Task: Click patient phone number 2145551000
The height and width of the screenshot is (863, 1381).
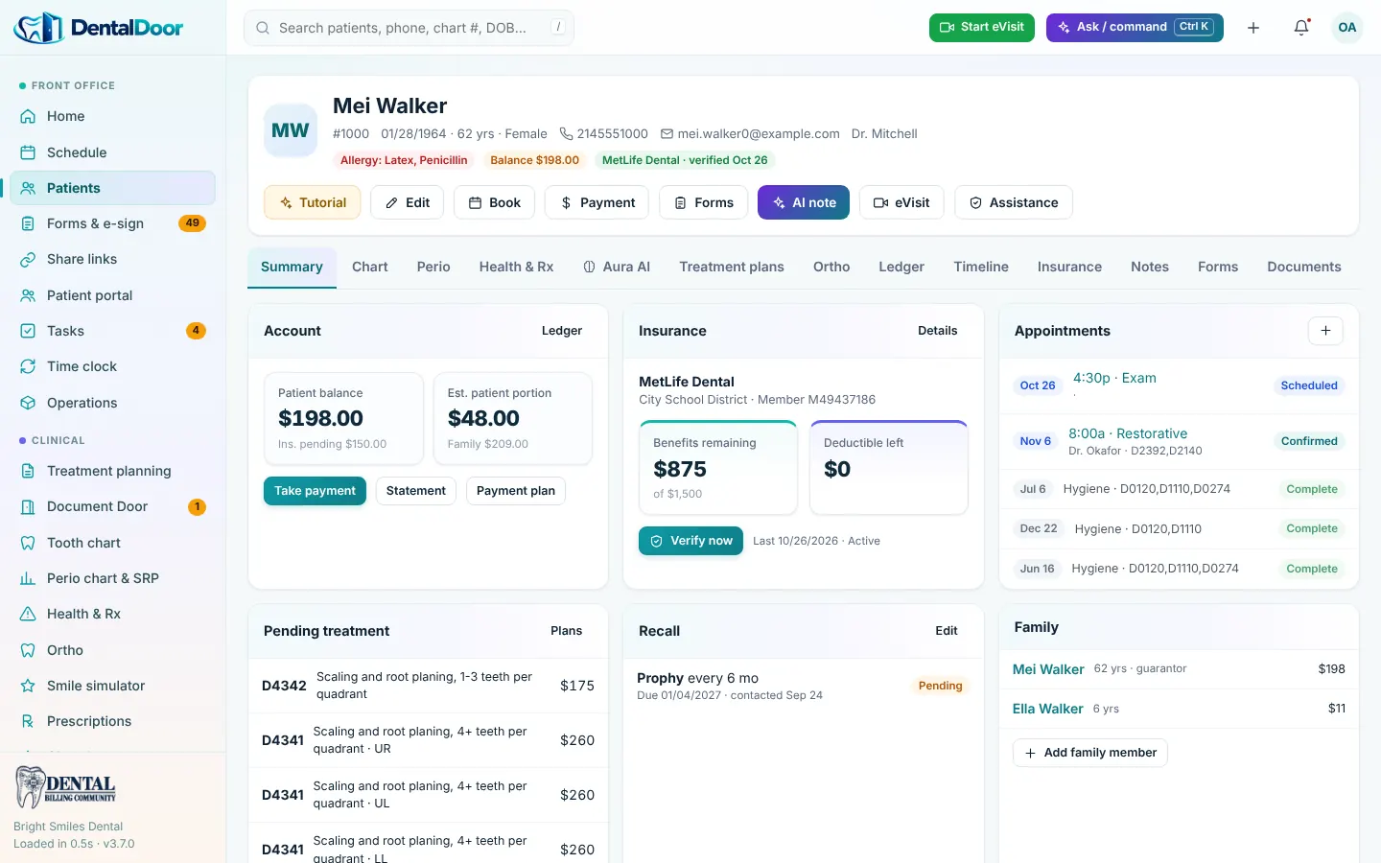Action: pyautogui.click(x=604, y=134)
